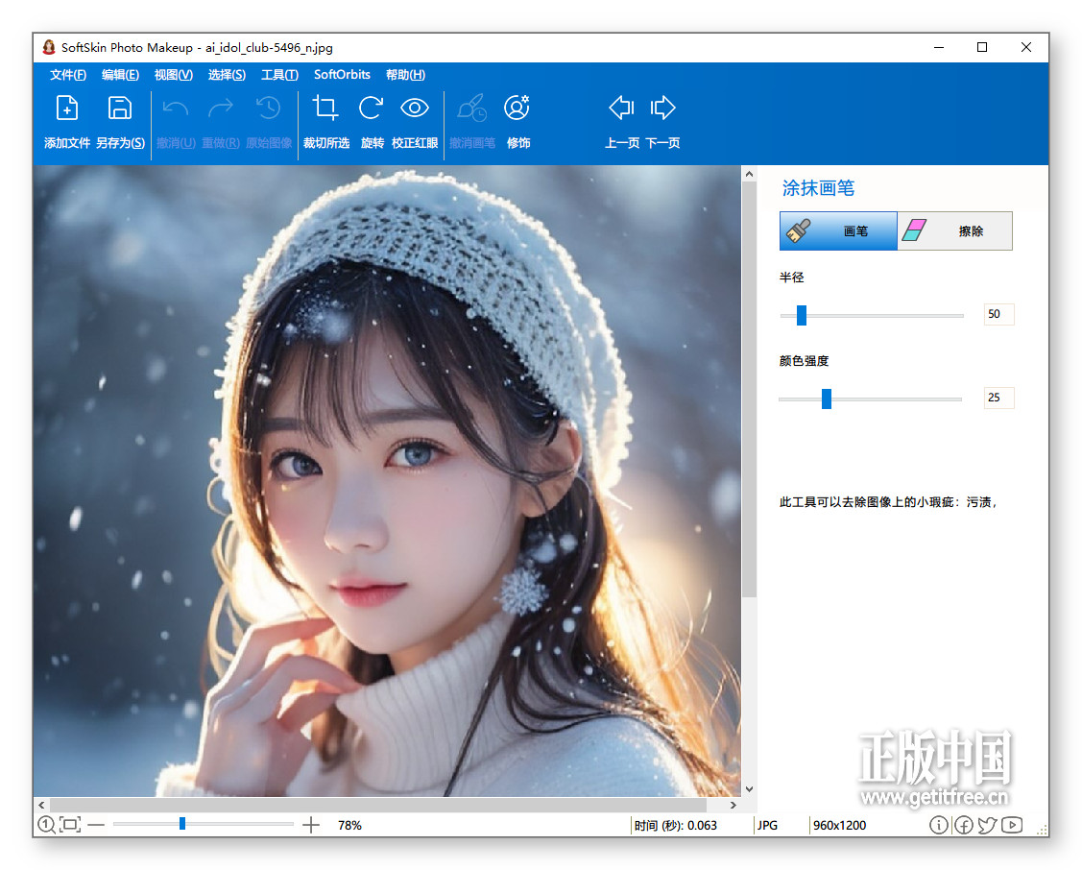Click the vertical scrollbar thumb
This screenshot has width=1082, height=870.
tap(750, 391)
